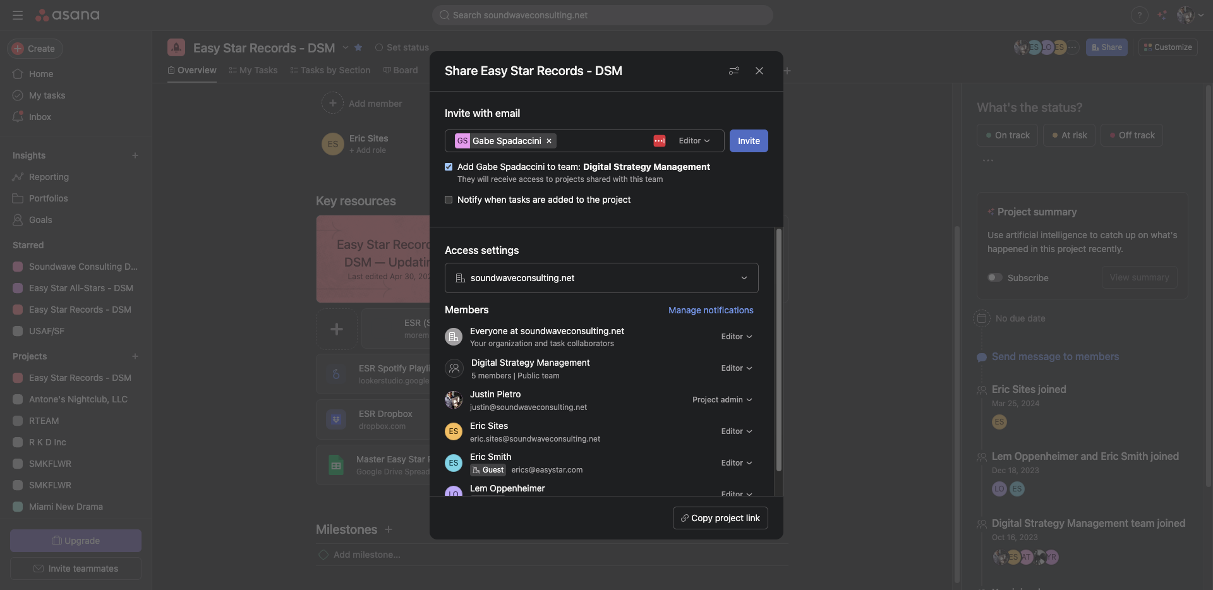Click the star favorite icon beside project title
Viewport: 1213px width, 590px height.
point(358,47)
